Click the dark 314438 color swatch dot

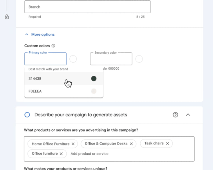(94, 79)
